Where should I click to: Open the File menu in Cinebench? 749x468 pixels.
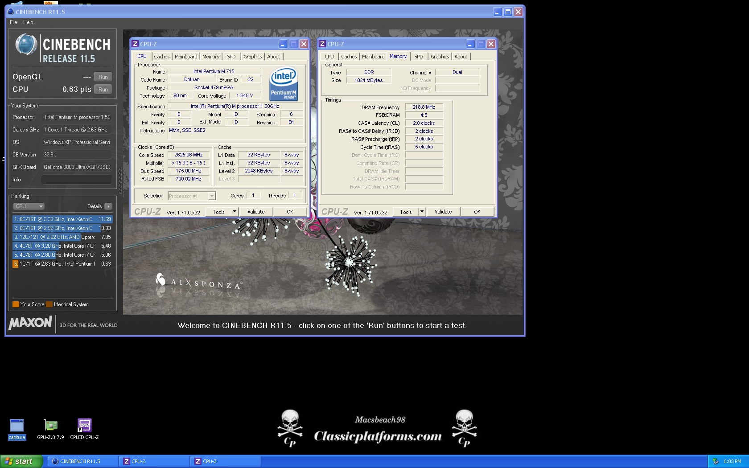point(13,22)
